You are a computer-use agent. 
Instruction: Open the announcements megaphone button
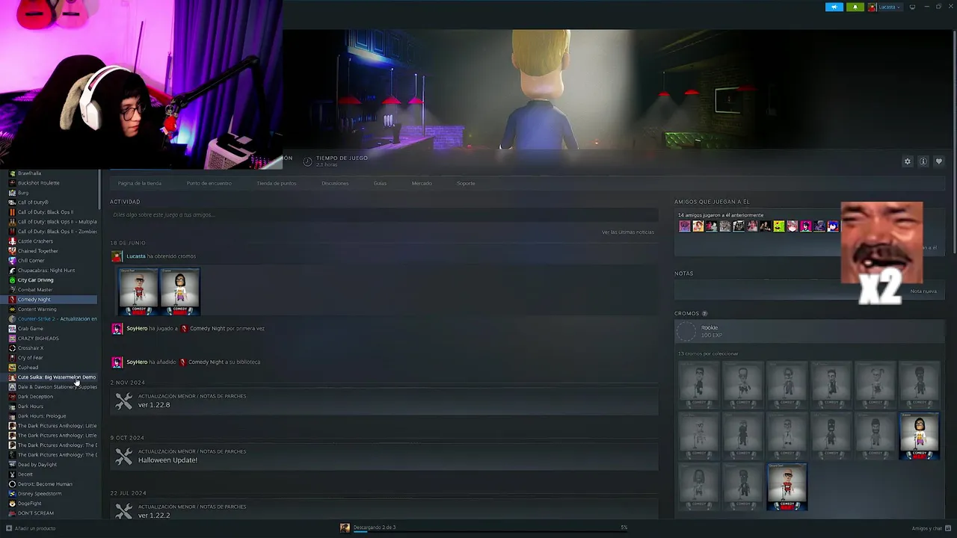coord(834,7)
